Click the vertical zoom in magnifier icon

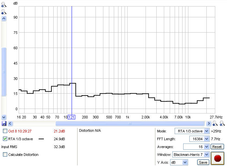point(4,5)
